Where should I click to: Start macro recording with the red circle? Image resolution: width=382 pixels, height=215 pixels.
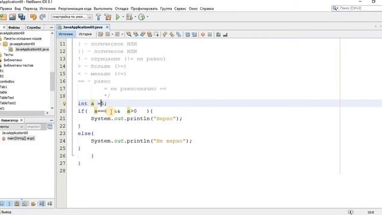203,35
